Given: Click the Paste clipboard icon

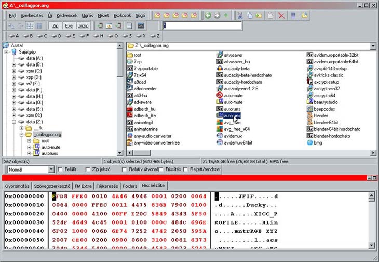Looking at the screenshot, I should pos(270,16).
